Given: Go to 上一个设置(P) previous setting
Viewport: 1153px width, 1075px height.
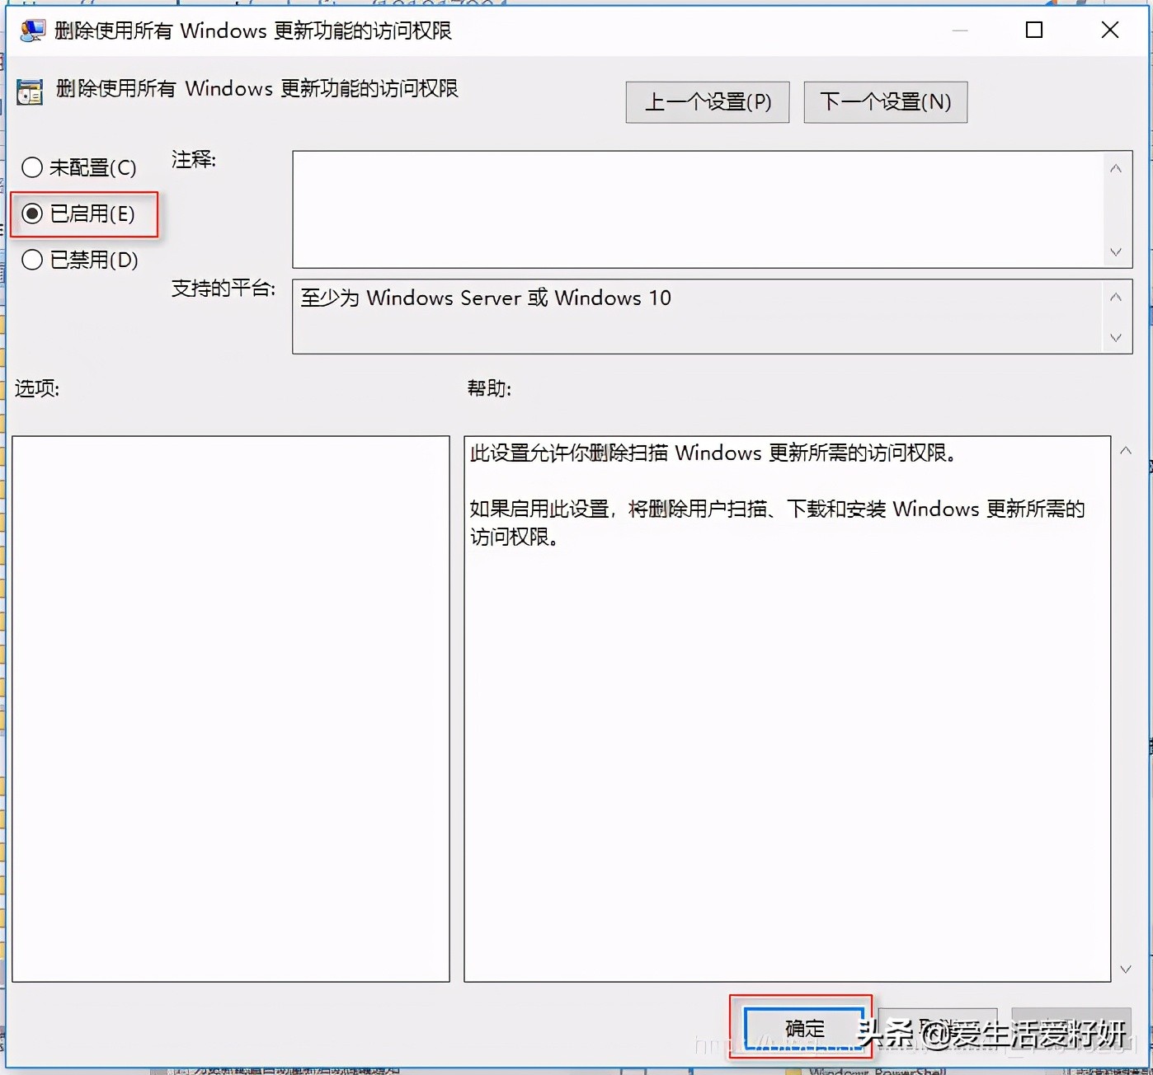Looking at the screenshot, I should click(x=708, y=102).
